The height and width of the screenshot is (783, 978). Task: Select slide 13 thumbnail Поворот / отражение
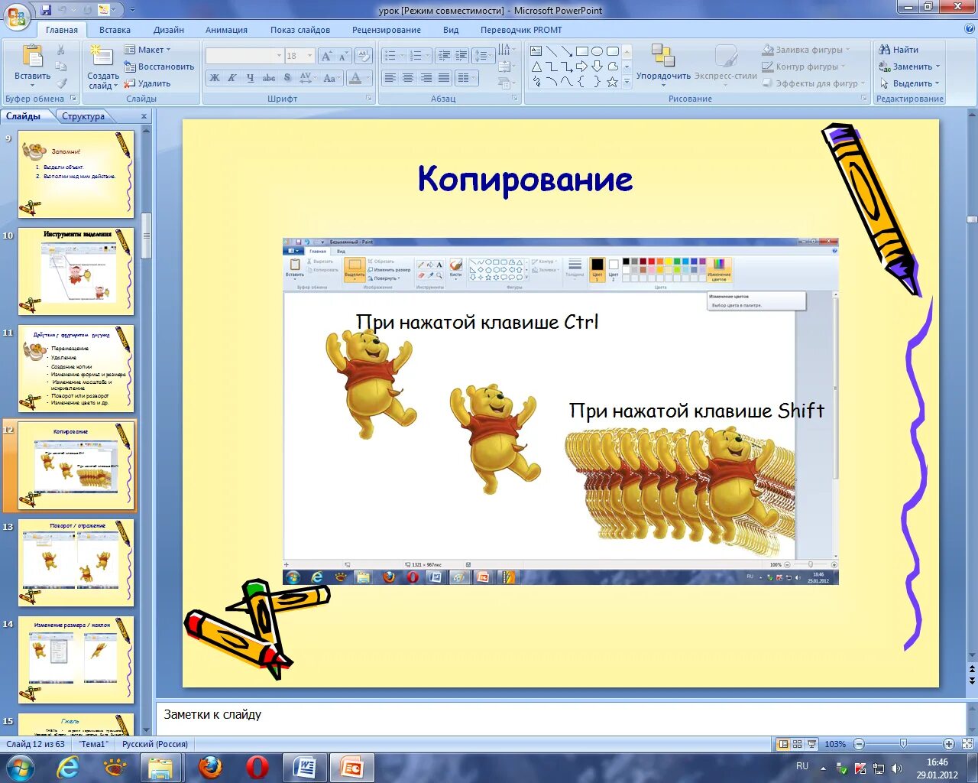[76, 562]
